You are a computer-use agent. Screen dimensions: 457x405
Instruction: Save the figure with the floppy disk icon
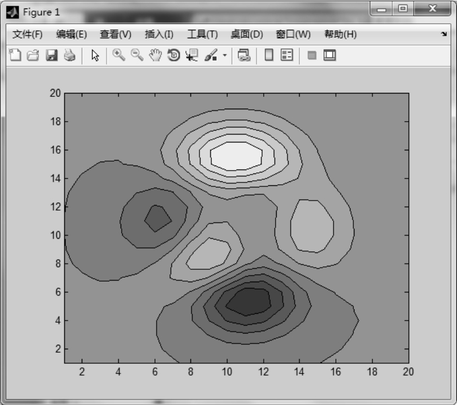(x=52, y=55)
